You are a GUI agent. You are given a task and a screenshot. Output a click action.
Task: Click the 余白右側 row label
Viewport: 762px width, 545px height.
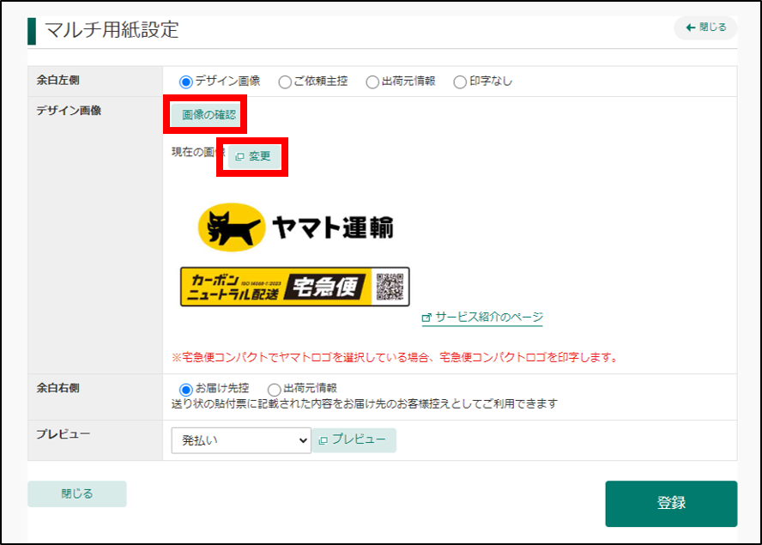pyautogui.click(x=57, y=388)
